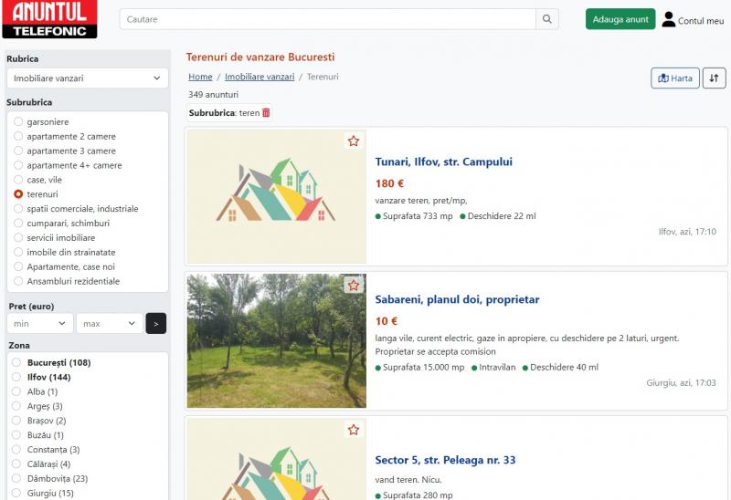Viewport: 731px width, 500px height.
Task: Click the Anuntul Telefonic logo
Action: (x=49, y=19)
